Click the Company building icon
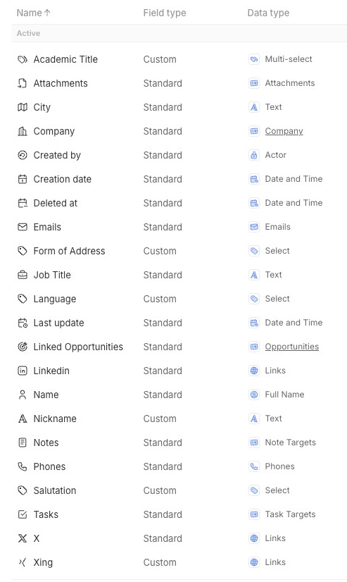Screen dimensions: 347x582 23,131
